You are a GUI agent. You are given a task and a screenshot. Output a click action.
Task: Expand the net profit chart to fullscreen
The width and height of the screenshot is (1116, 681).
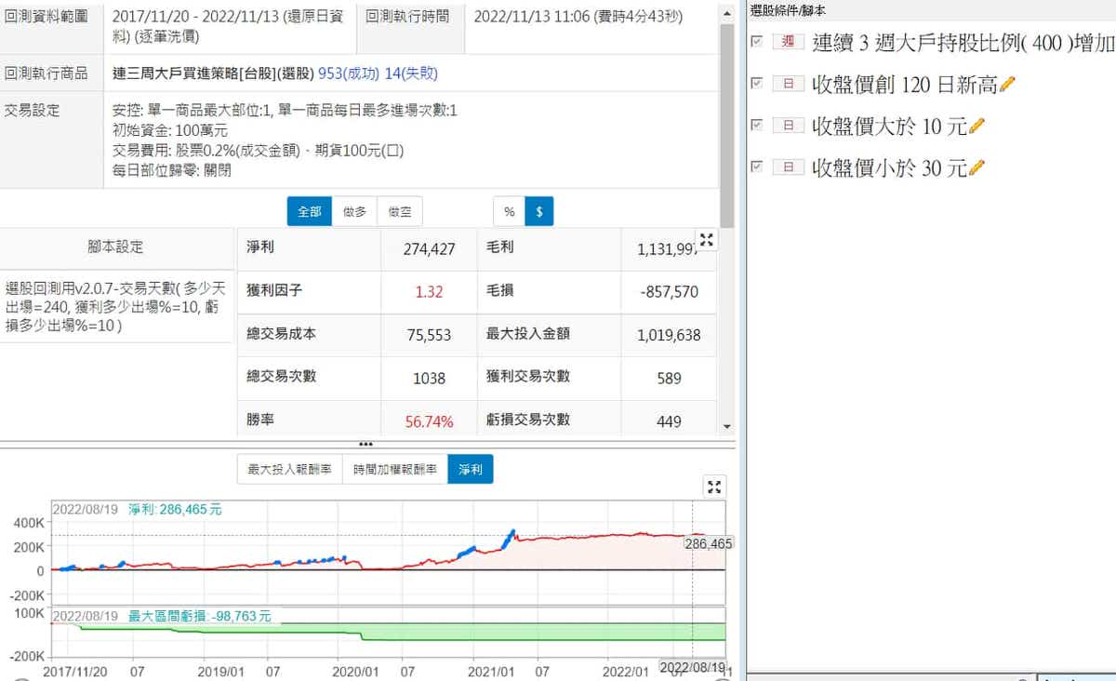[x=714, y=487]
